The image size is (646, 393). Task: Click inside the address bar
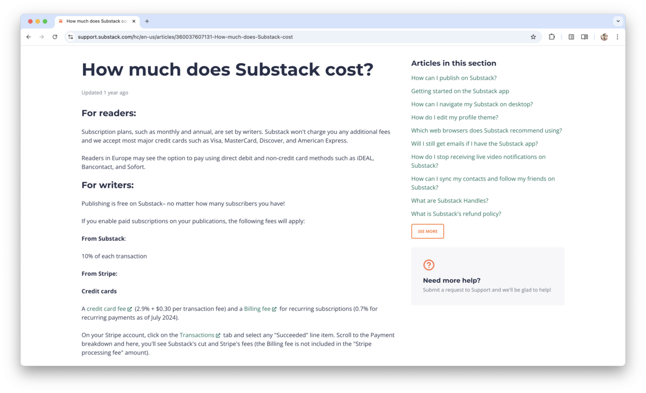[x=215, y=37]
